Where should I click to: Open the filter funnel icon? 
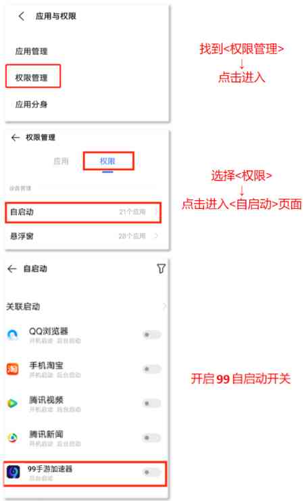[161, 268]
